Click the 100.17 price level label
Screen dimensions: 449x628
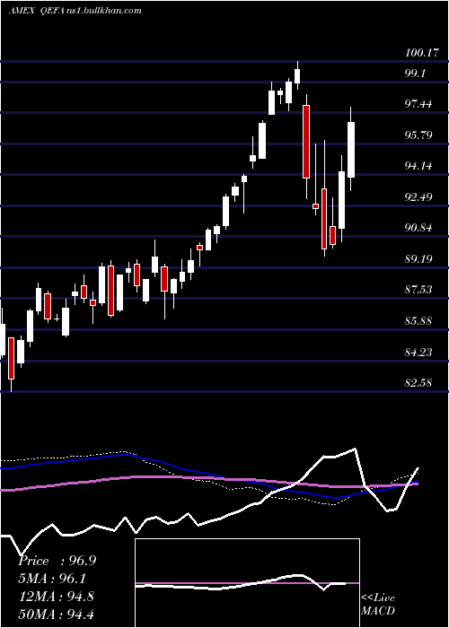coord(423,53)
